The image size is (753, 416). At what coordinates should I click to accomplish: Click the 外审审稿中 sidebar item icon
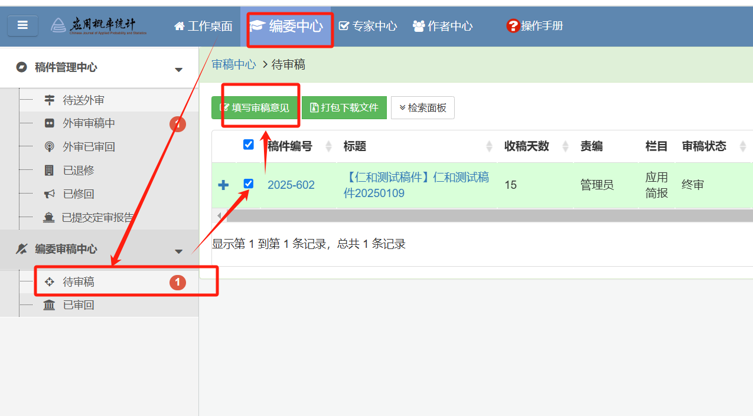pyautogui.click(x=49, y=123)
